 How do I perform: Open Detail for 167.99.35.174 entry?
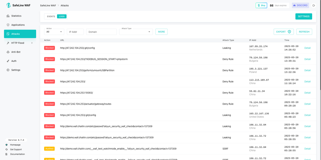[x=307, y=48]
